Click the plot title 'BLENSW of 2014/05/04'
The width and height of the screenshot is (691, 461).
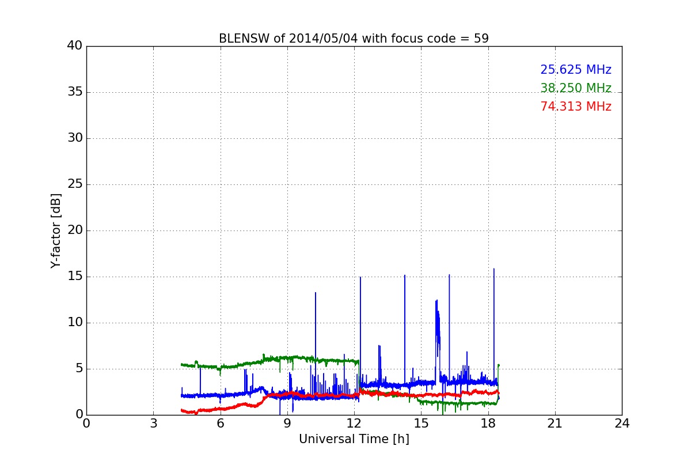[354, 39]
